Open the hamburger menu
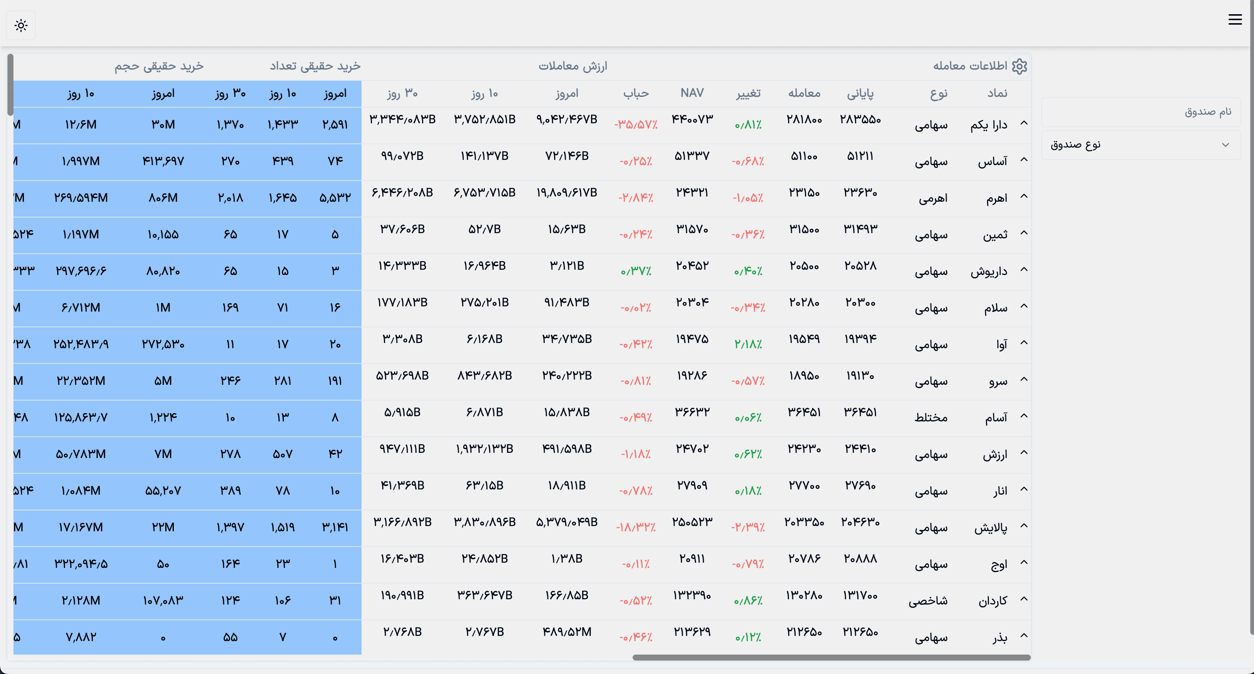The image size is (1254, 674). 1235,19
